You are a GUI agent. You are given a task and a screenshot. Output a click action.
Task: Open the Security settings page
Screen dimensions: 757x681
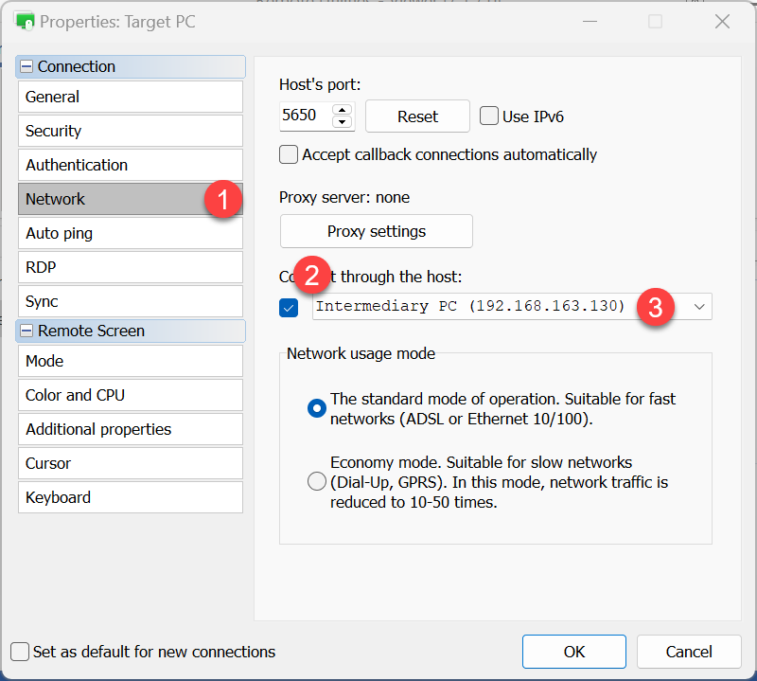point(130,131)
